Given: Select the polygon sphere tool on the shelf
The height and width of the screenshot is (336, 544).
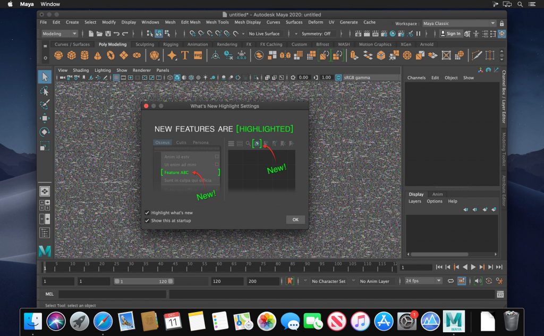Looking at the screenshot, I should coord(58,55).
